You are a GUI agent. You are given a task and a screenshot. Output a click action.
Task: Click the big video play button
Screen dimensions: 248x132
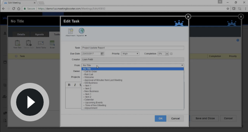(x=30, y=102)
